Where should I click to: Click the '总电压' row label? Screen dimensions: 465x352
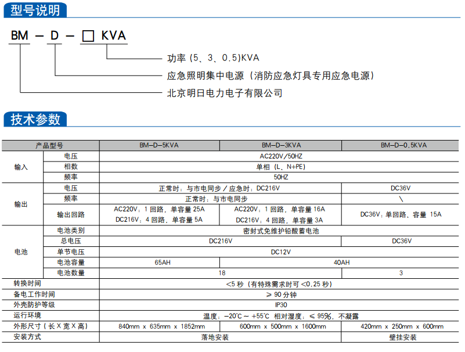pyautogui.click(x=71, y=241)
